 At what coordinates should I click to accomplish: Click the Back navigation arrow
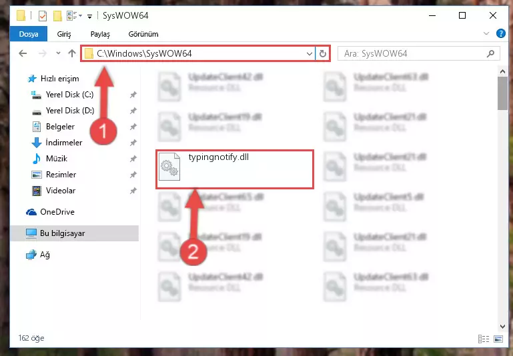[23, 53]
